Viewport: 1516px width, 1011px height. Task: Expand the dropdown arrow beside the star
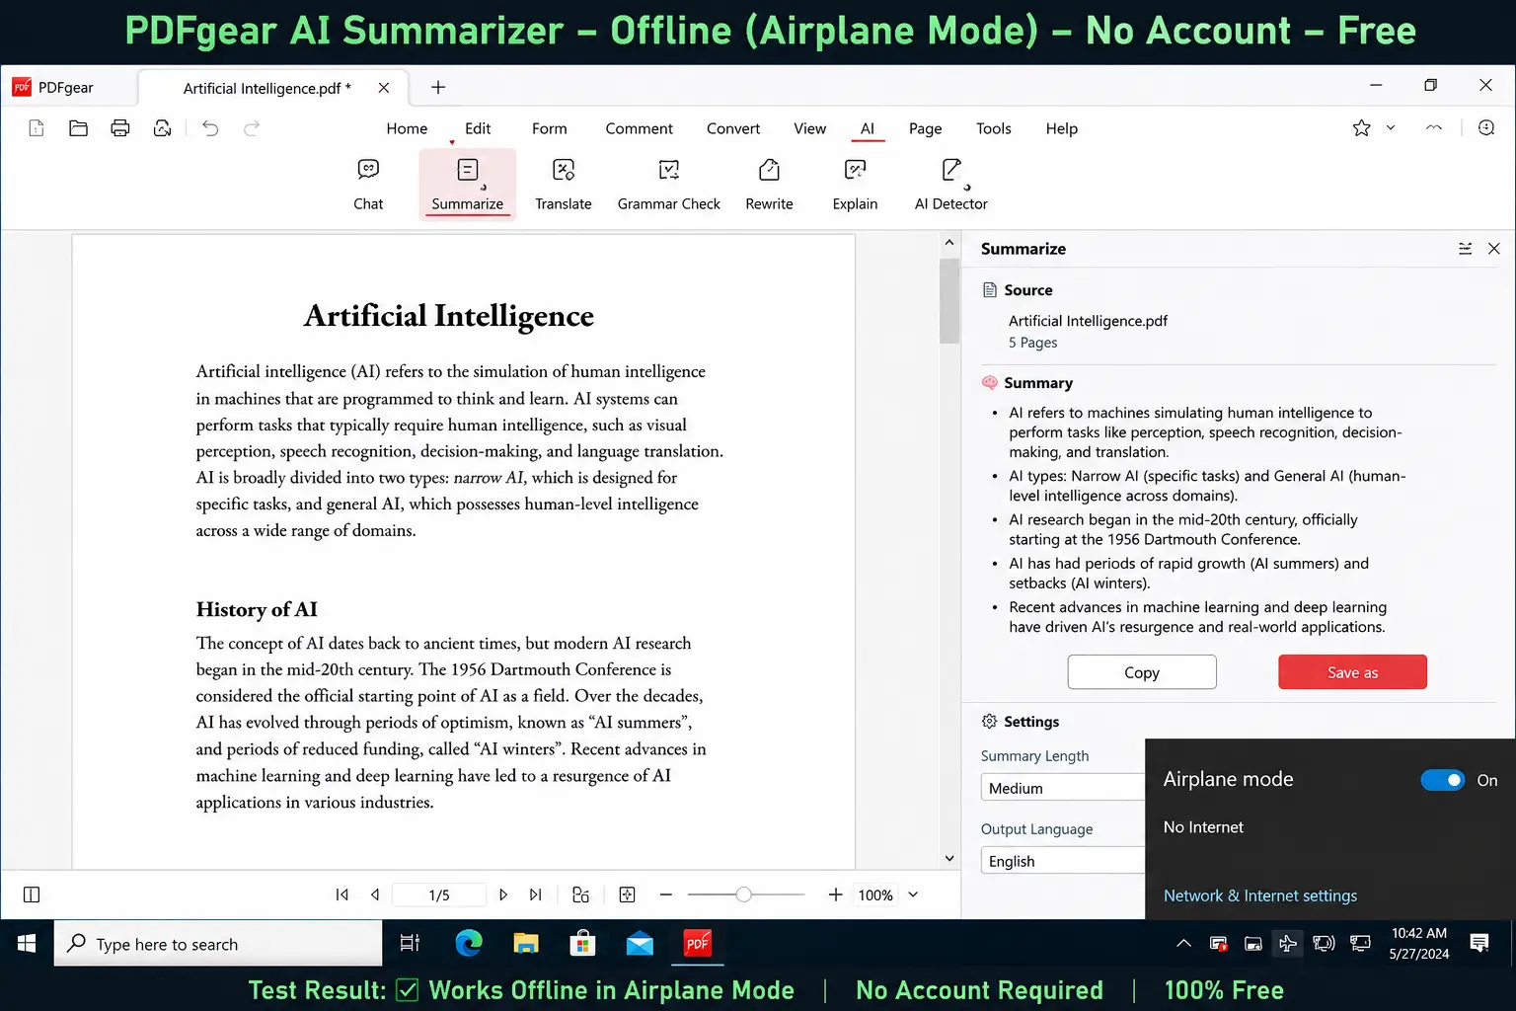[1391, 127]
